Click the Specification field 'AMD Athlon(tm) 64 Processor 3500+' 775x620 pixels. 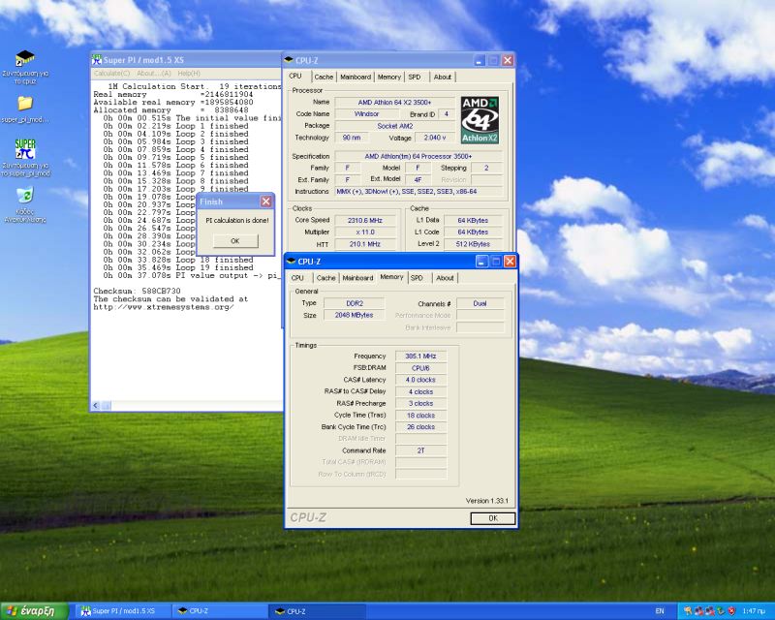pos(418,156)
